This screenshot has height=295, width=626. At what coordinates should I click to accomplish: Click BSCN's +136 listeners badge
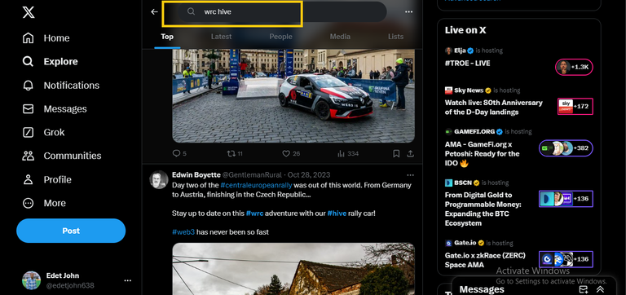pyautogui.click(x=566, y=198)
